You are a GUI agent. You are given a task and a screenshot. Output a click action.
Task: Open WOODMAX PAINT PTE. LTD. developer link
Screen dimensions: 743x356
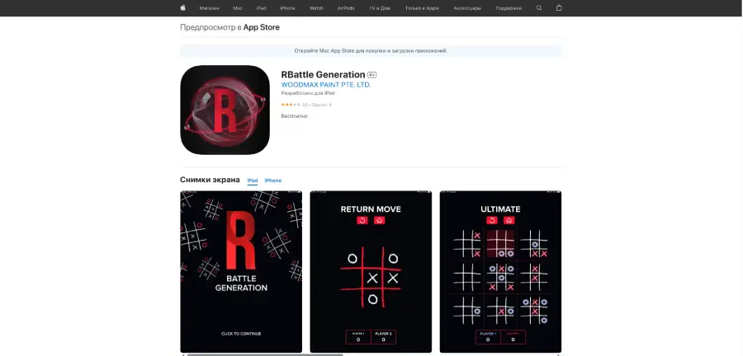326,85
